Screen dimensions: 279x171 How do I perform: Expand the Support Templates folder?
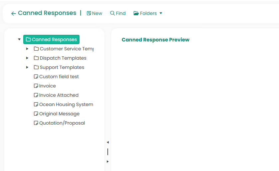(27, 67)
